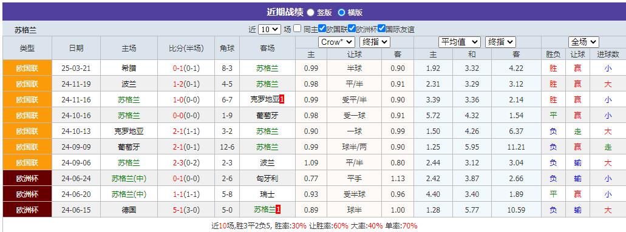Screen dimensions: 626x232
Task: Open the 5-1(3-0) score for Germany match
Action: click(x=186, y=210)
